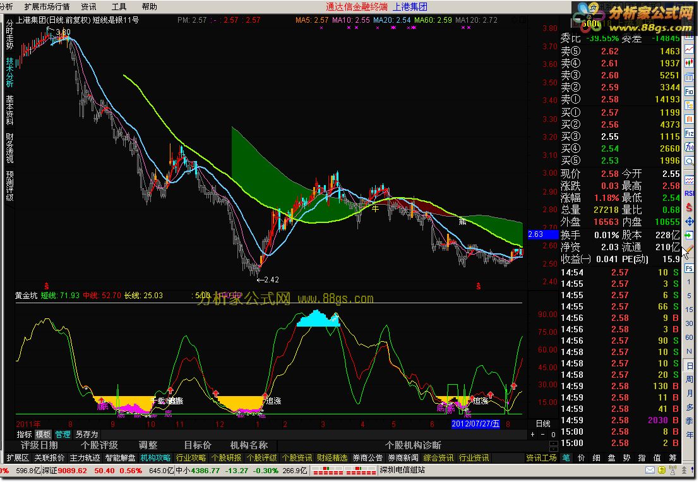This screenshot has width=699, height=482.
Task: Select the pencil drawing tool icon
Action: point(689,249)
